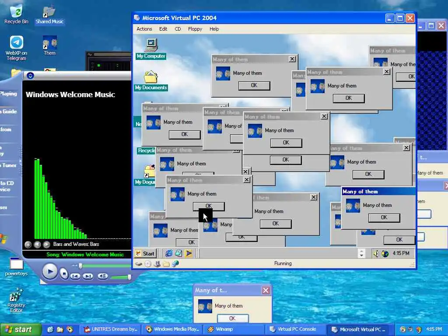Close the host XP-styled Many of t... dialog
The height and width of the screenshot is (336, 448).
(x=266, y=290)
